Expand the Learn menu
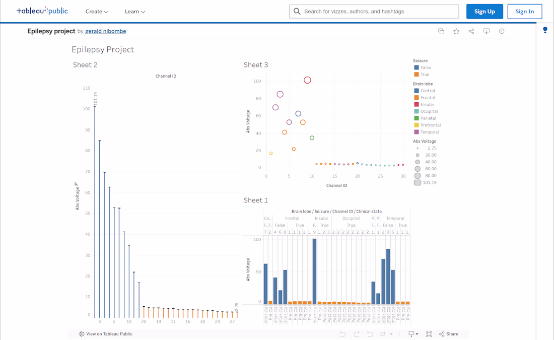 point(135,11)
